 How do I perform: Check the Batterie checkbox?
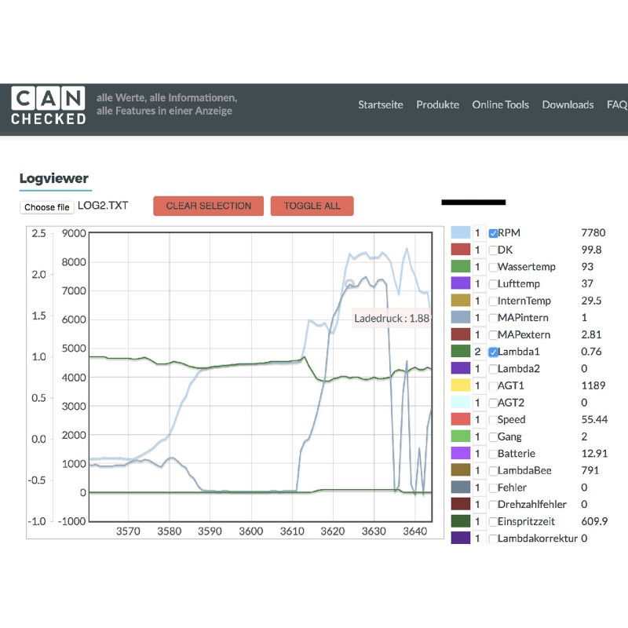[493, 454]
